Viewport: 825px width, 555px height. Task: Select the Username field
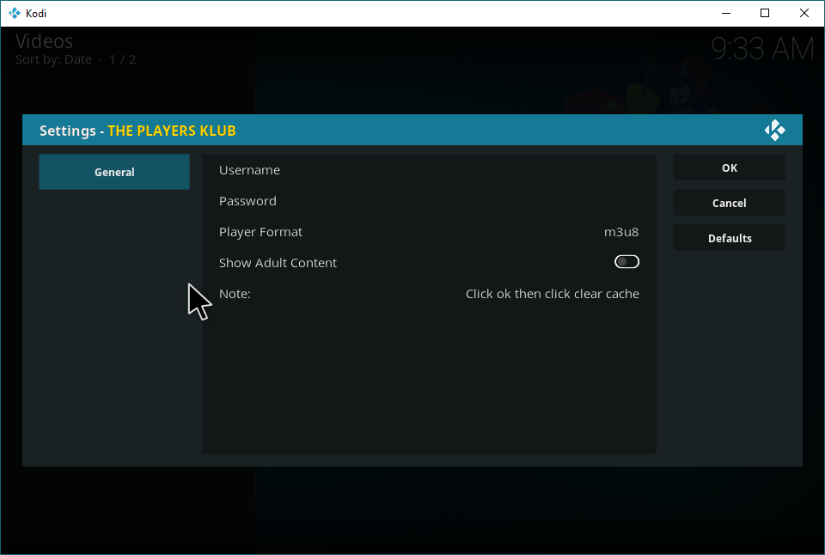[249, 170]
